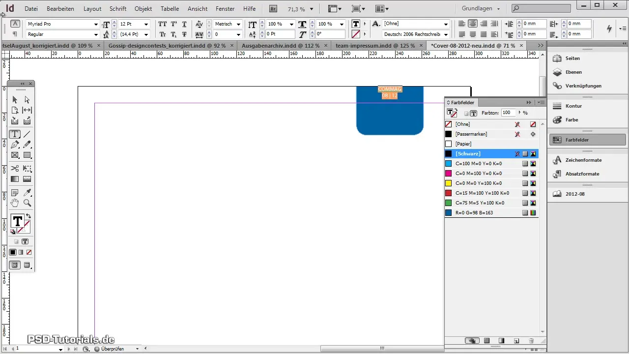The image size is (629, 354).
Task: Select the Pencil tool
Action: (27, 145)
